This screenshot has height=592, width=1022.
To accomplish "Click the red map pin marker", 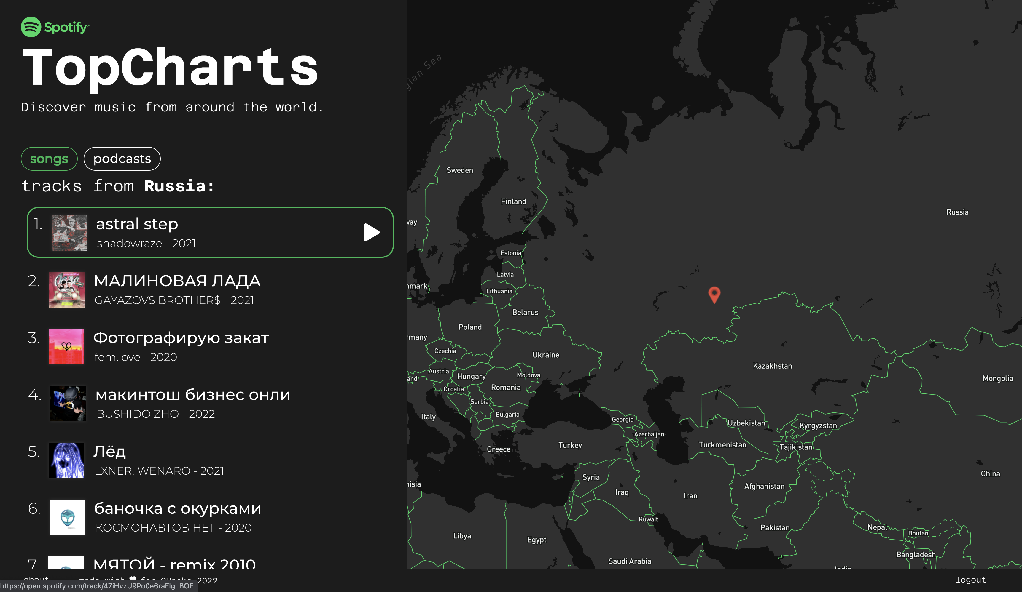I will 714,293.
